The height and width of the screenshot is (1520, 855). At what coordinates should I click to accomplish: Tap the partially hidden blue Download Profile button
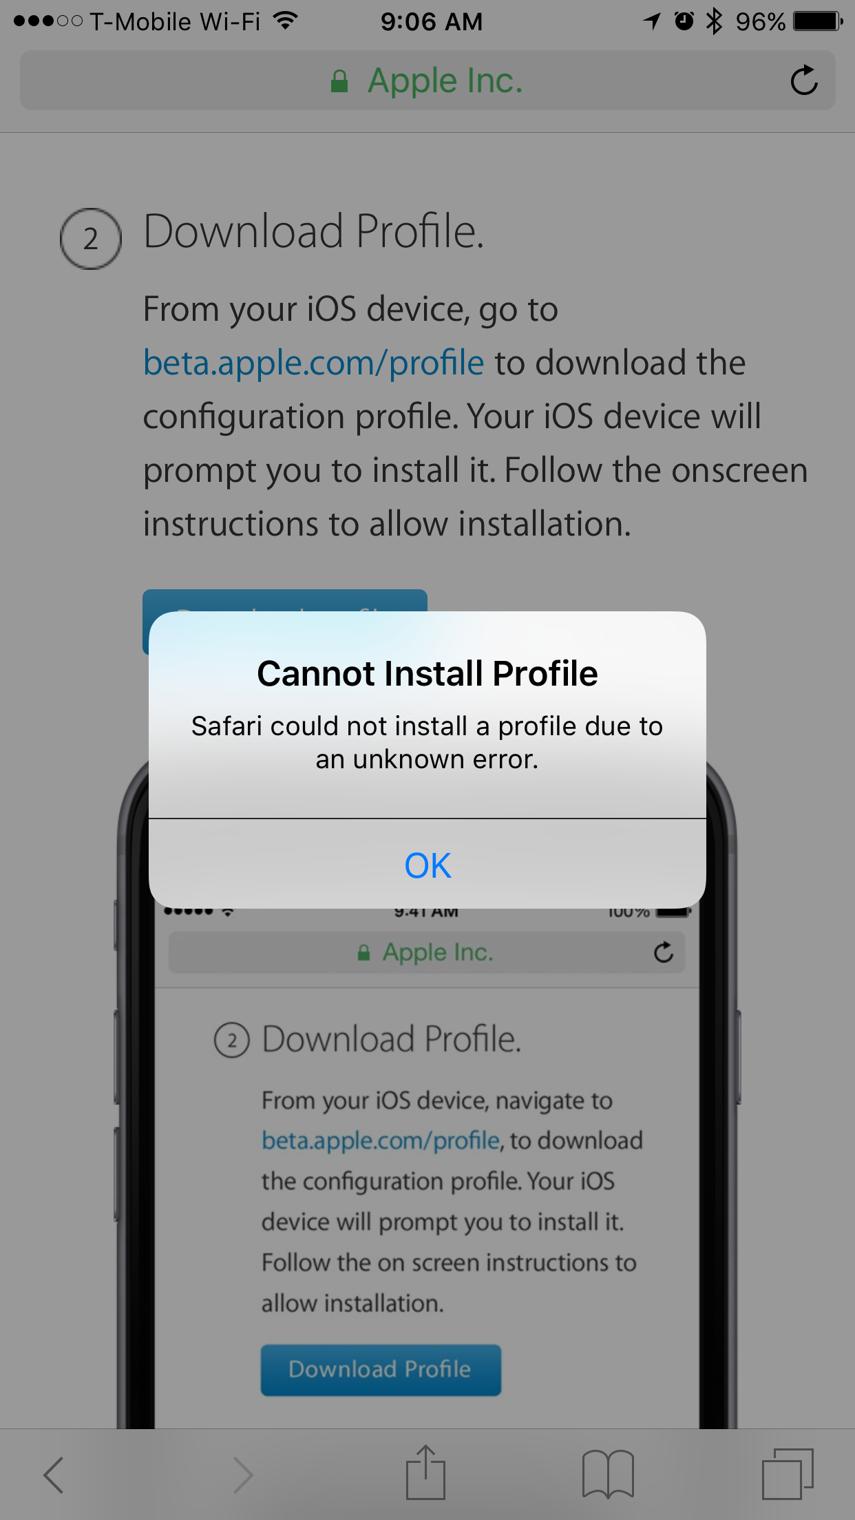point(285,600)
